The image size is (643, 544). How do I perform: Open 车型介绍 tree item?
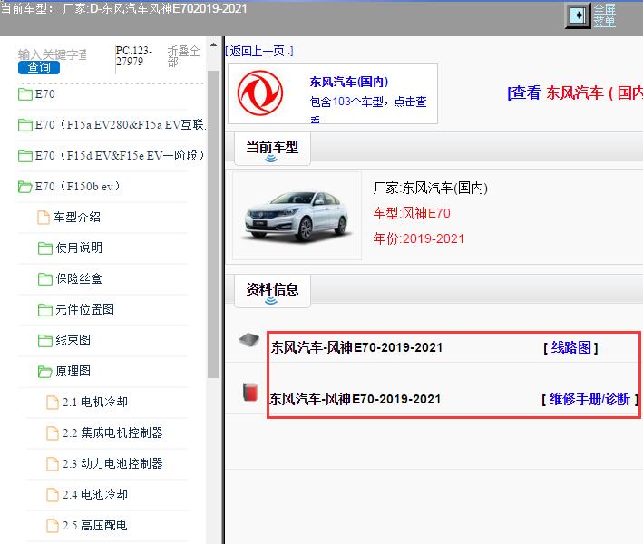77,218
